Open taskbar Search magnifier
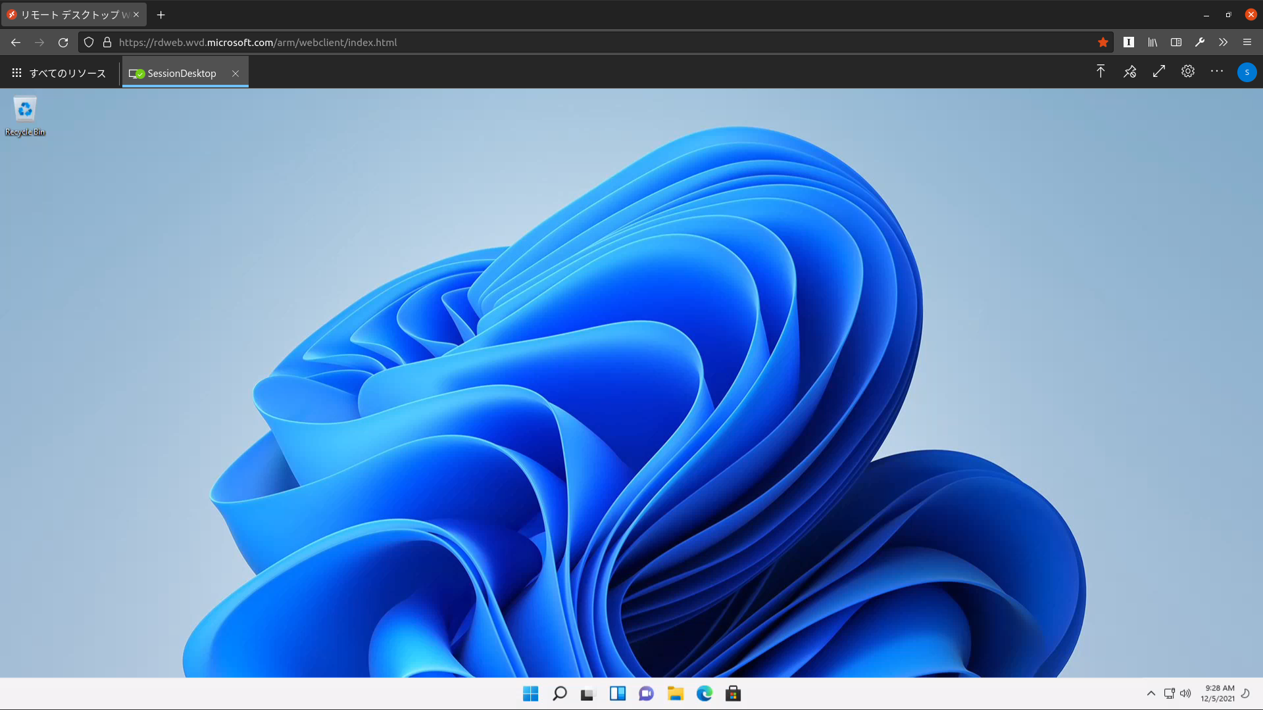 (560, 694)
